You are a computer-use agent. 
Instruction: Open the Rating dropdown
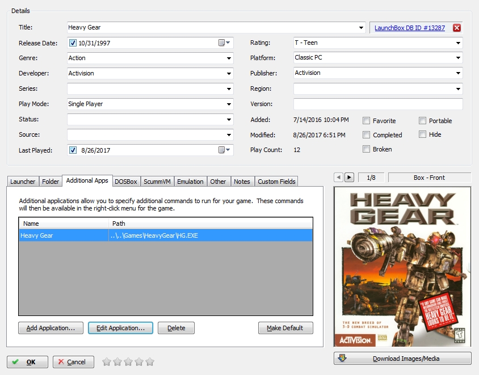point(458,43)
